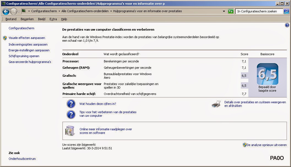Click the shield icon beside Visuele effecten aanpassen

5,38
